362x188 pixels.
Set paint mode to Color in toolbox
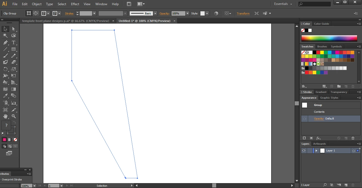tap(4, 140)
